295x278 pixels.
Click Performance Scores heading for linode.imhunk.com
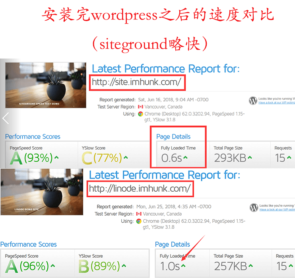[x=28, y=244]
